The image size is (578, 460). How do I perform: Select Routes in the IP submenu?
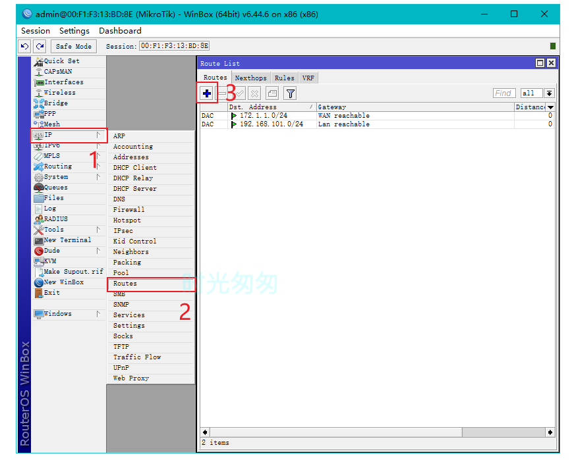(151, 284)
